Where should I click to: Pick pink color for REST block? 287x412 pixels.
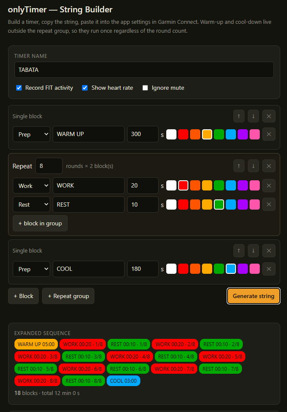pos(255,205)
